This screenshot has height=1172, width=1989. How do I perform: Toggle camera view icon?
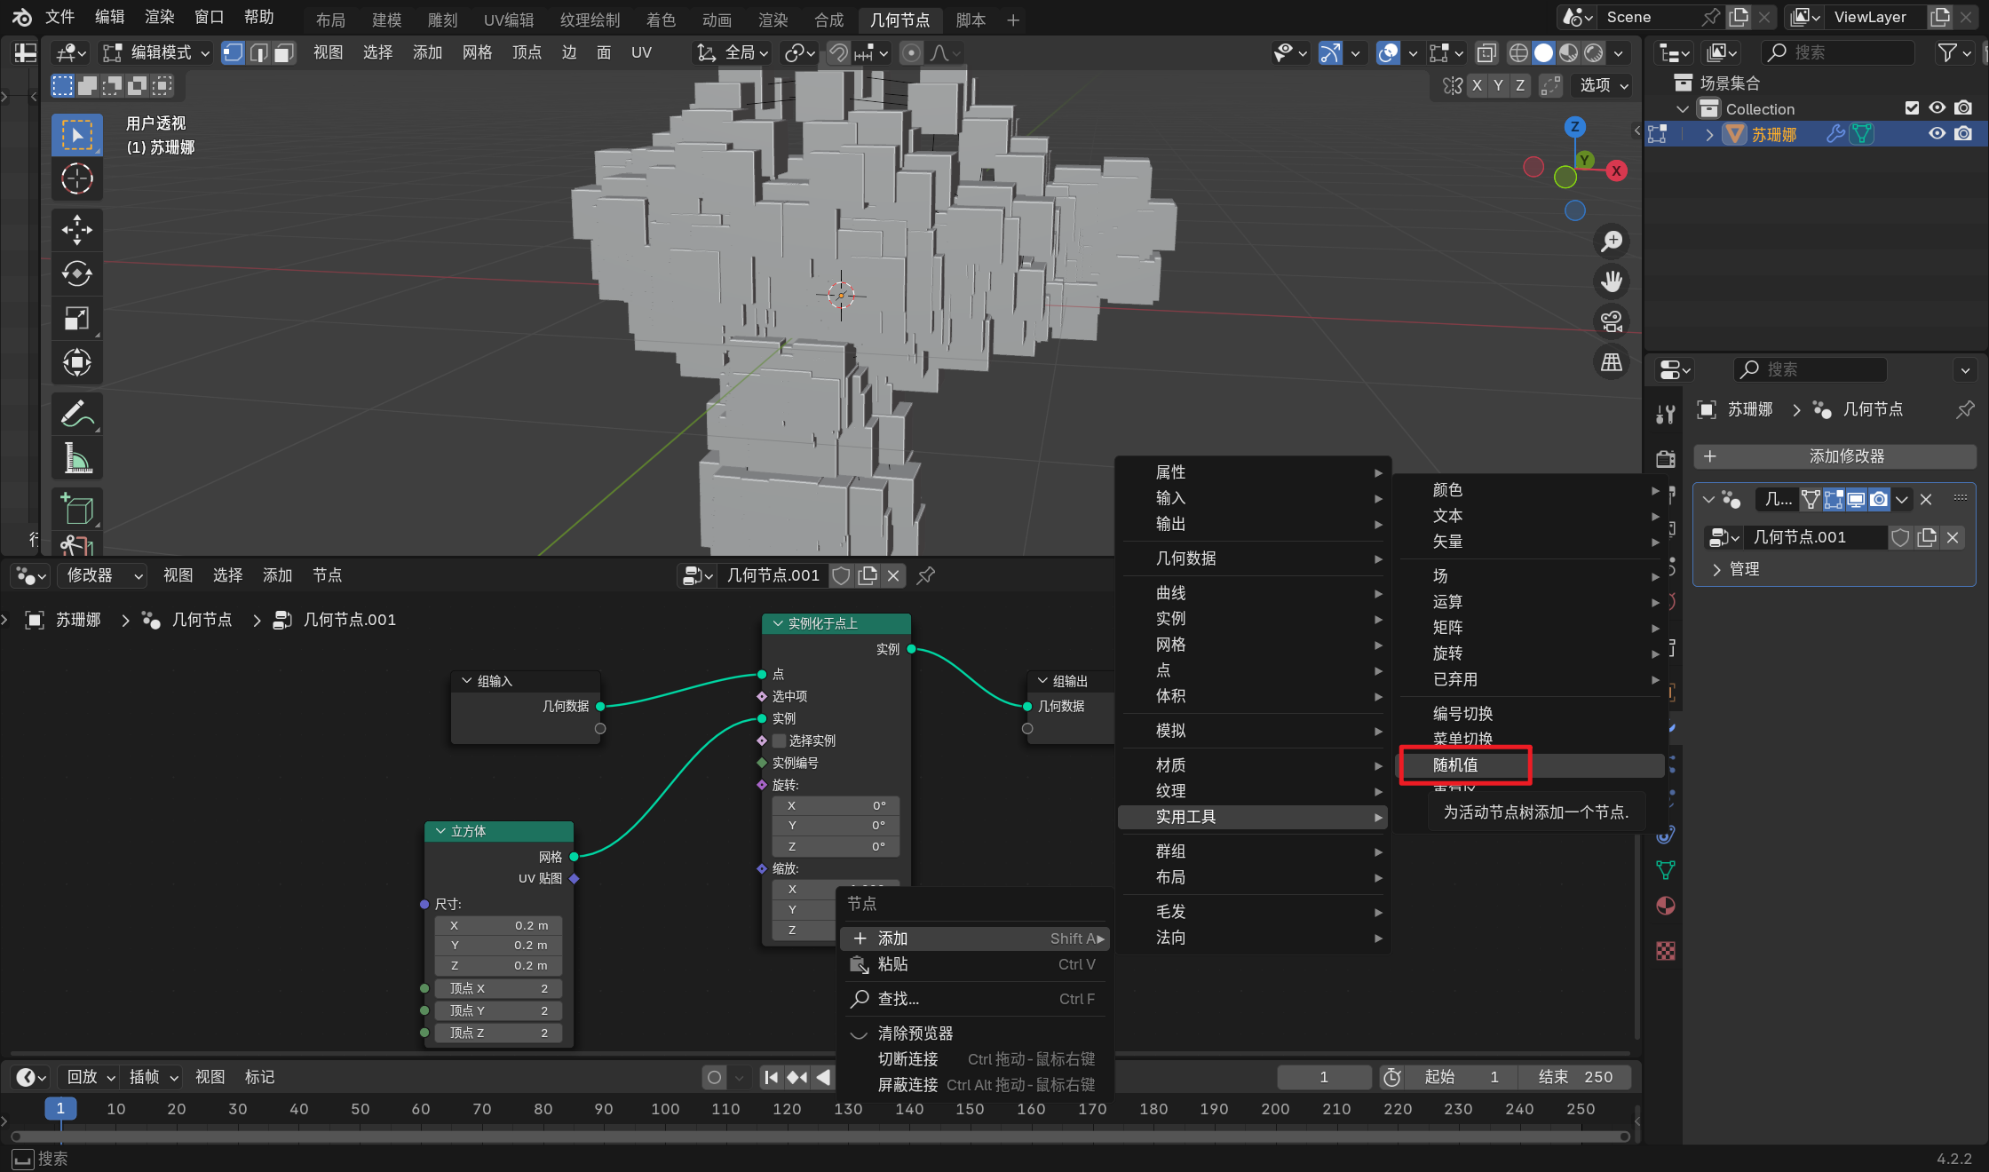click(x=1611, y=321)
